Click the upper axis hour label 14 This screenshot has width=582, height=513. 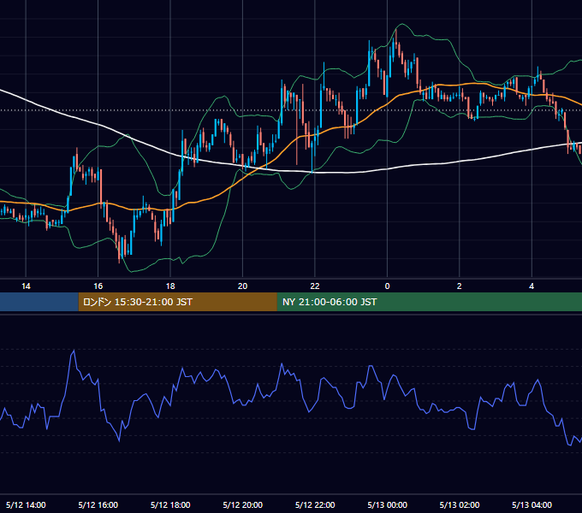26,286
